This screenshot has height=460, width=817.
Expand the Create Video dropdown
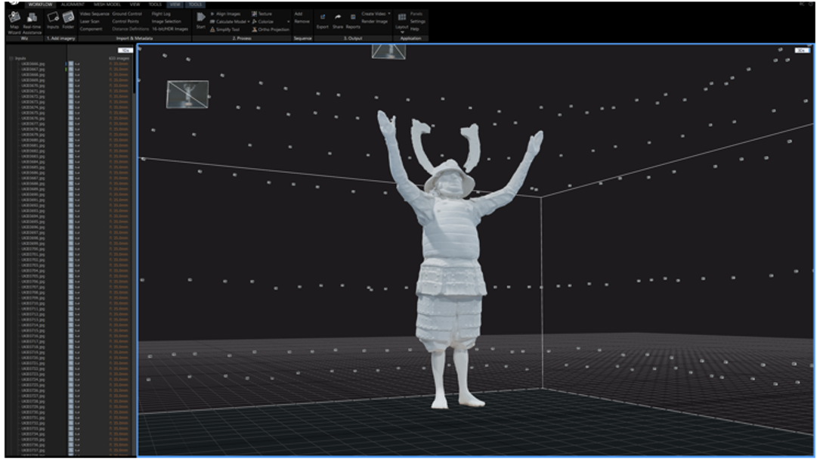point(388,14)
